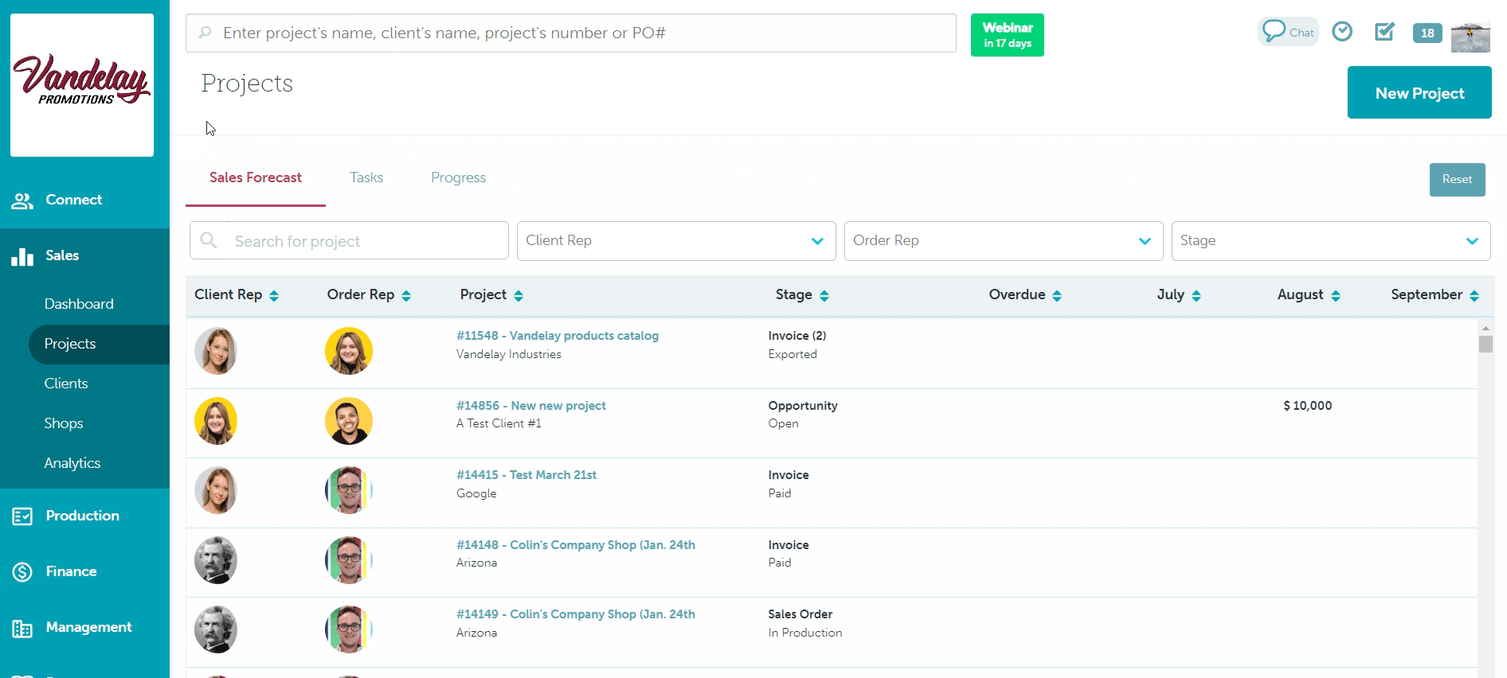Click the New Project button
The width and height of the screenshot is (1507, 678).
click(x=1419, y=93)
